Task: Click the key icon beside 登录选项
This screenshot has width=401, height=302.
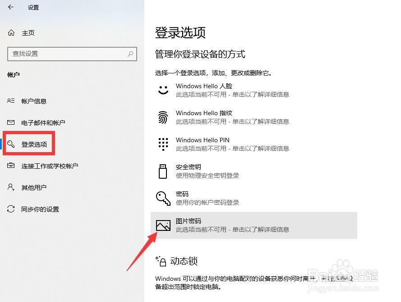Action: [x=11, y=144]
